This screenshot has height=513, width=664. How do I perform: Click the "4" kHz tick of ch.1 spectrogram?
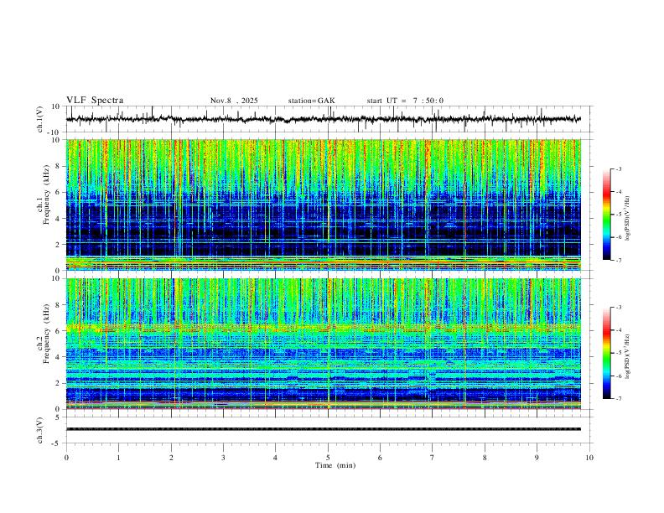[x=59, y=218]
